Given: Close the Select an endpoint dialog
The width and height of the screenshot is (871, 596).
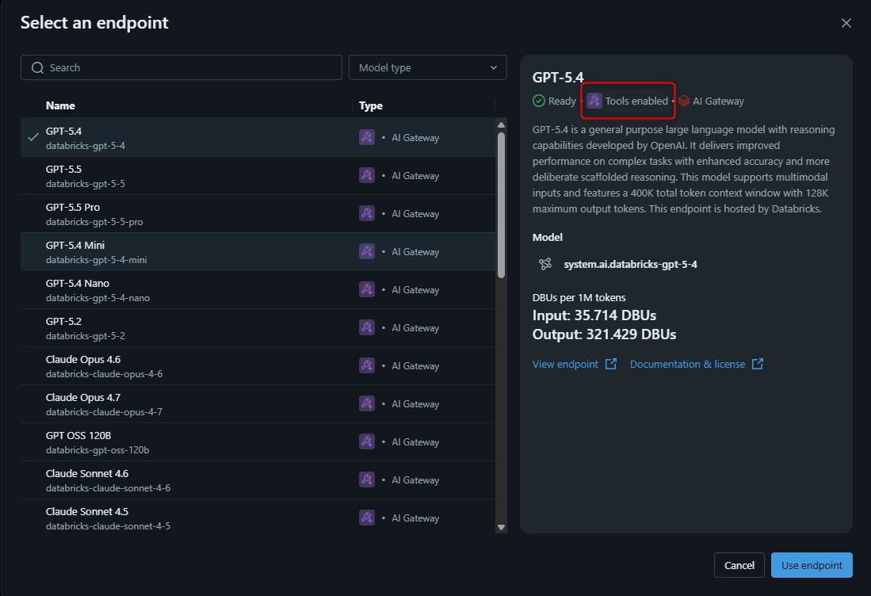Looking at the screenshot, I should pos(846,23).
